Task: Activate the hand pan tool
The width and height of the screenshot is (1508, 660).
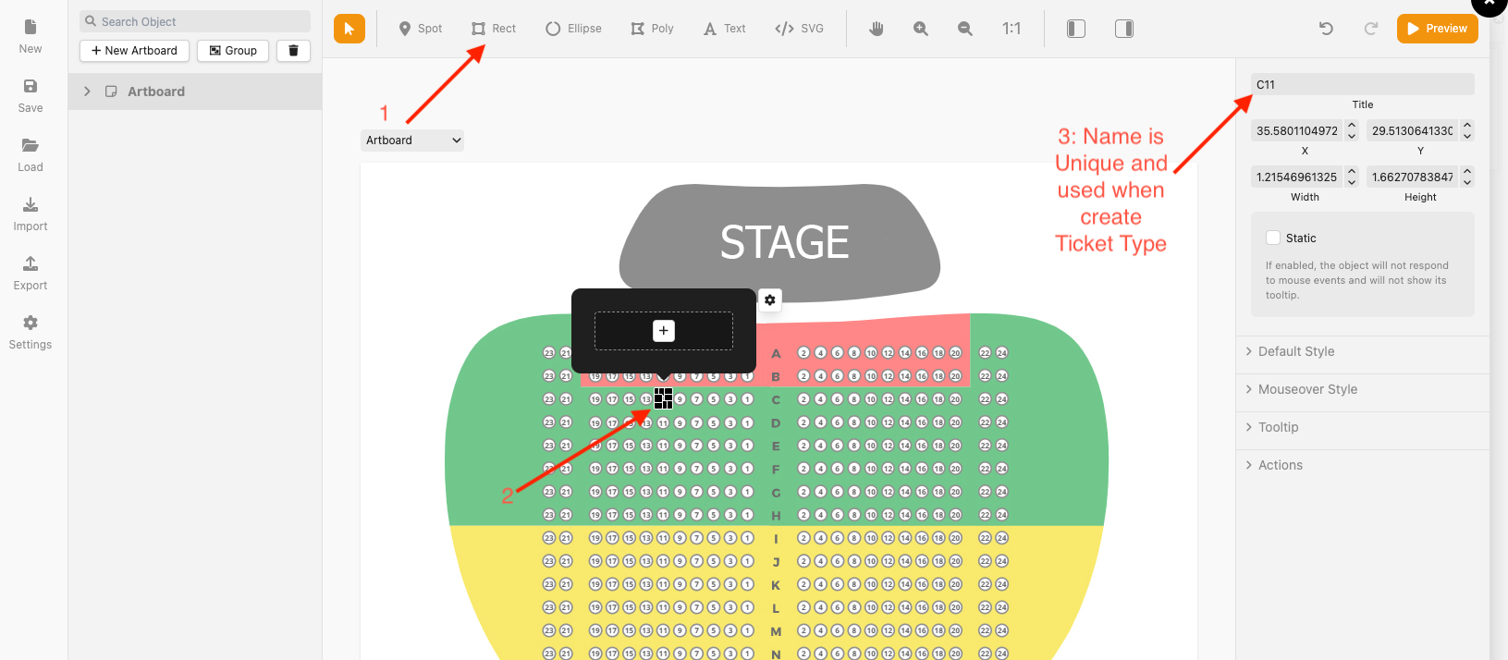Action: [877, 29]
